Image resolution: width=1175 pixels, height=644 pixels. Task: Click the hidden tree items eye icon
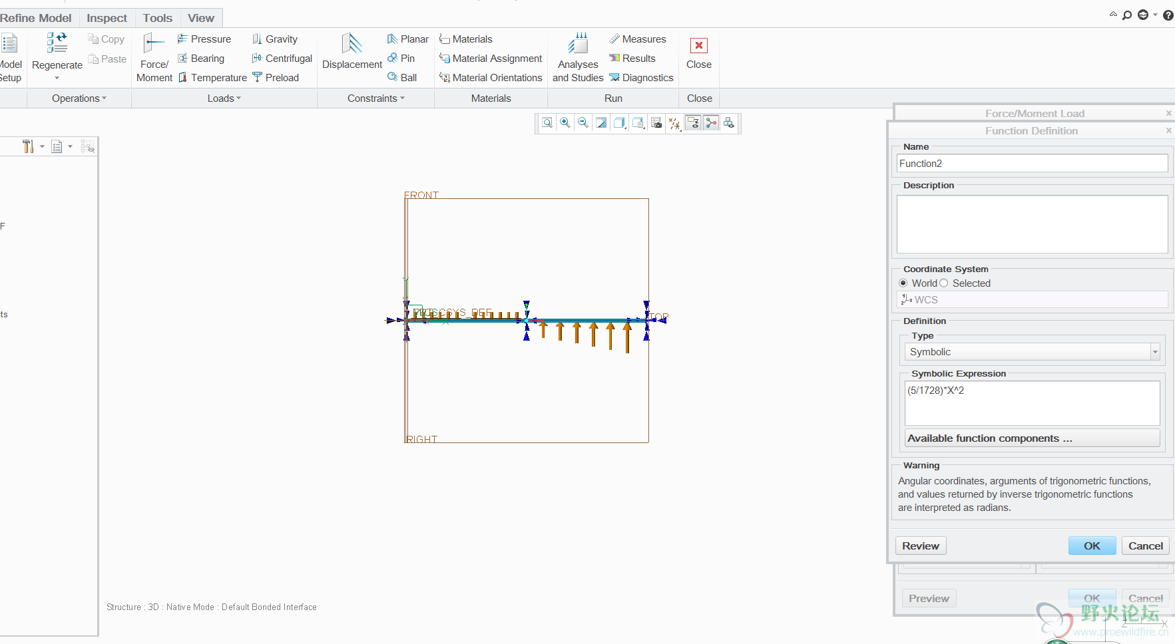(x=87, y=146)
